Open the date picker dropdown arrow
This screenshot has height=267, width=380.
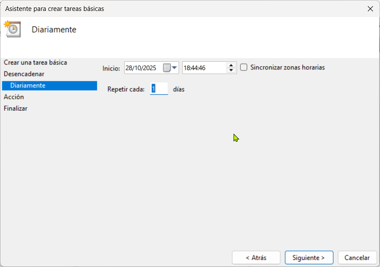pyautogui.click(x=175, y=67)
